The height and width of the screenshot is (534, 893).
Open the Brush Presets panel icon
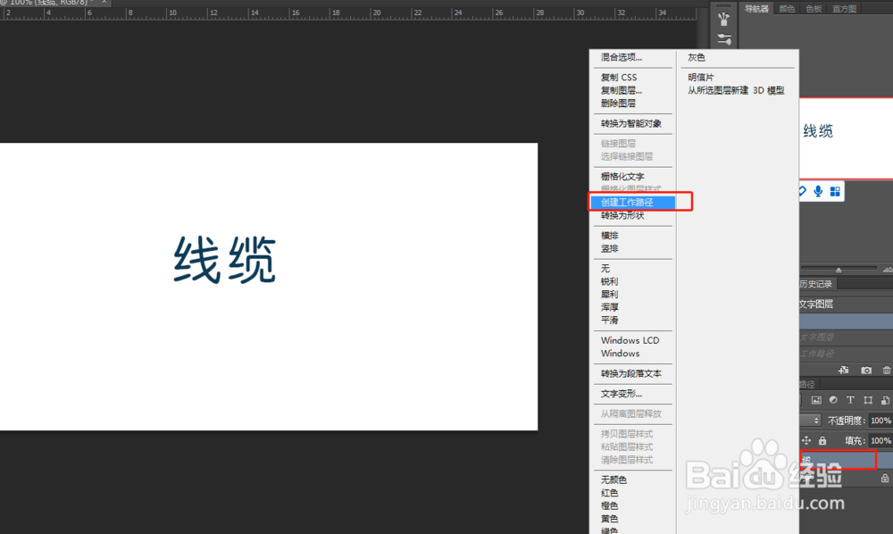(724, 20)
